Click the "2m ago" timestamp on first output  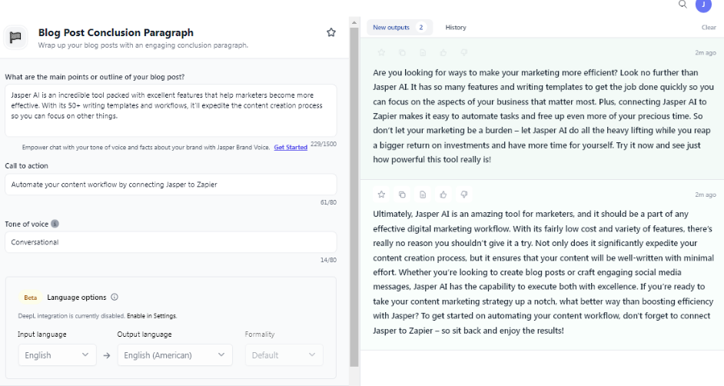(x=706, y=52)
